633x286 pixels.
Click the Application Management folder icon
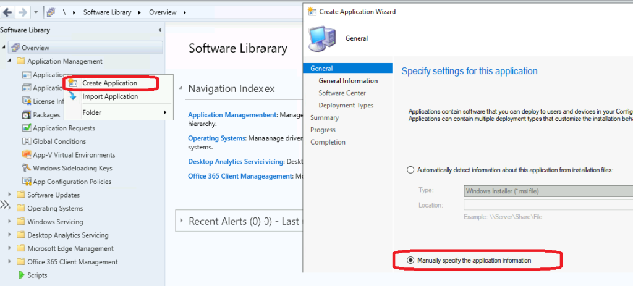coord(21,61)
